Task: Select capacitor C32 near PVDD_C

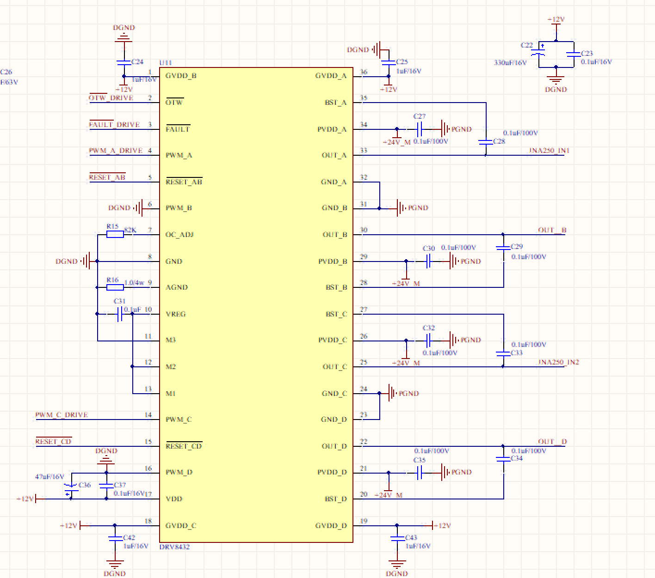Action: pos(428,341)
